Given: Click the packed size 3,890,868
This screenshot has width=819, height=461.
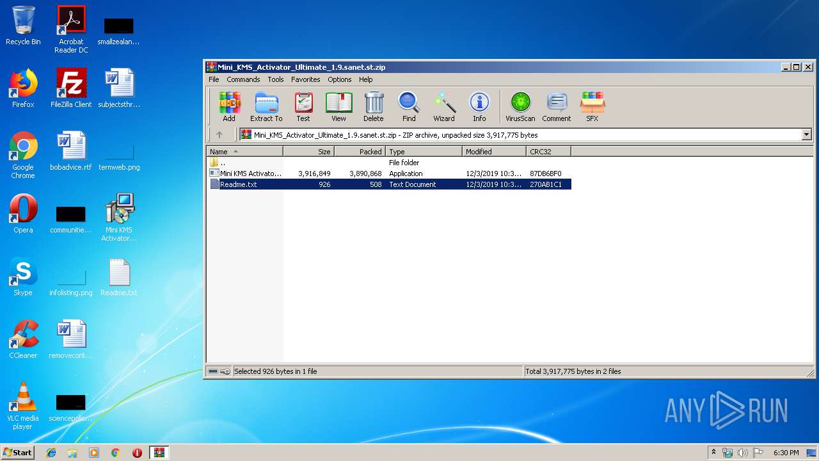Looking at the screenshot, I should click(365, 174).
